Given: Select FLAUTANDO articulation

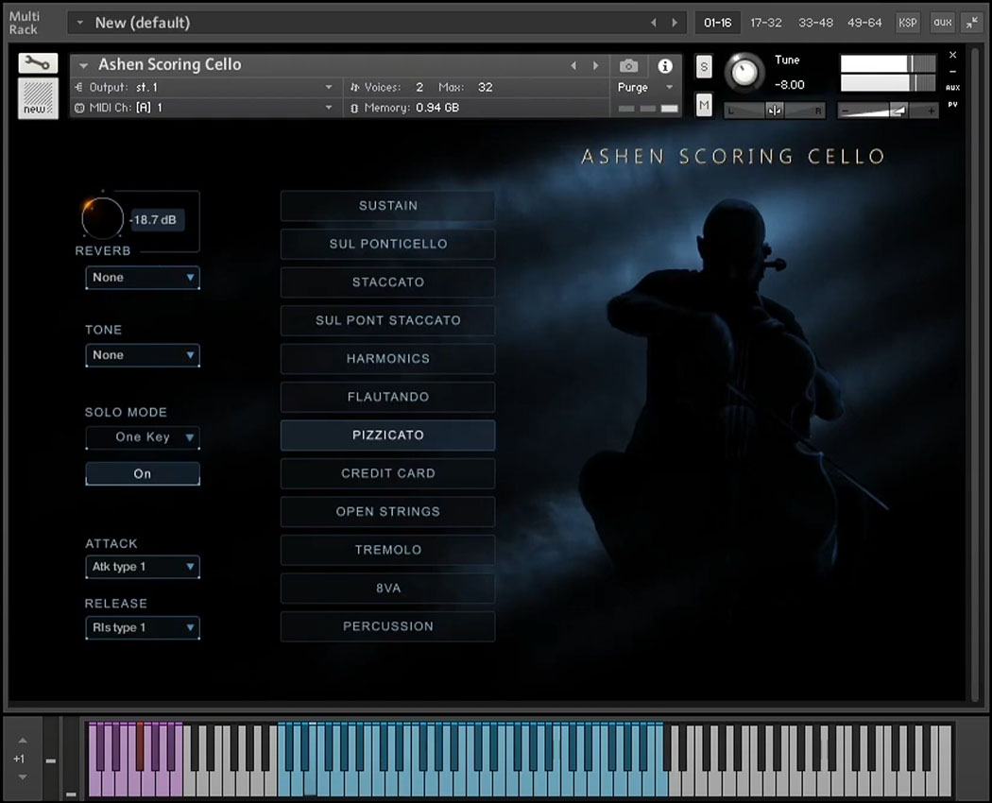Looking at the screenshot, I should (387, 397).
